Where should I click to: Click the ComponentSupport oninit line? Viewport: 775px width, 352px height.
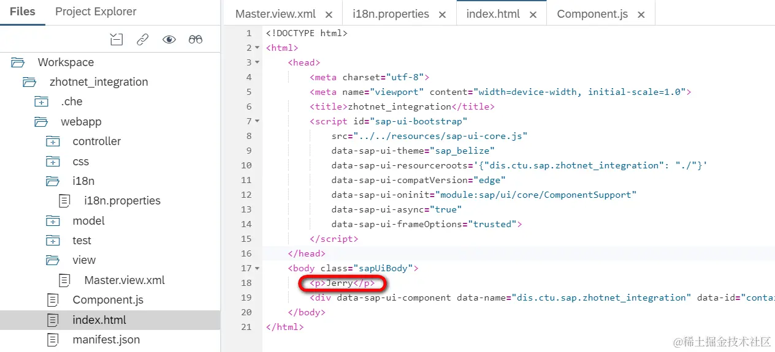pos(484,195)
